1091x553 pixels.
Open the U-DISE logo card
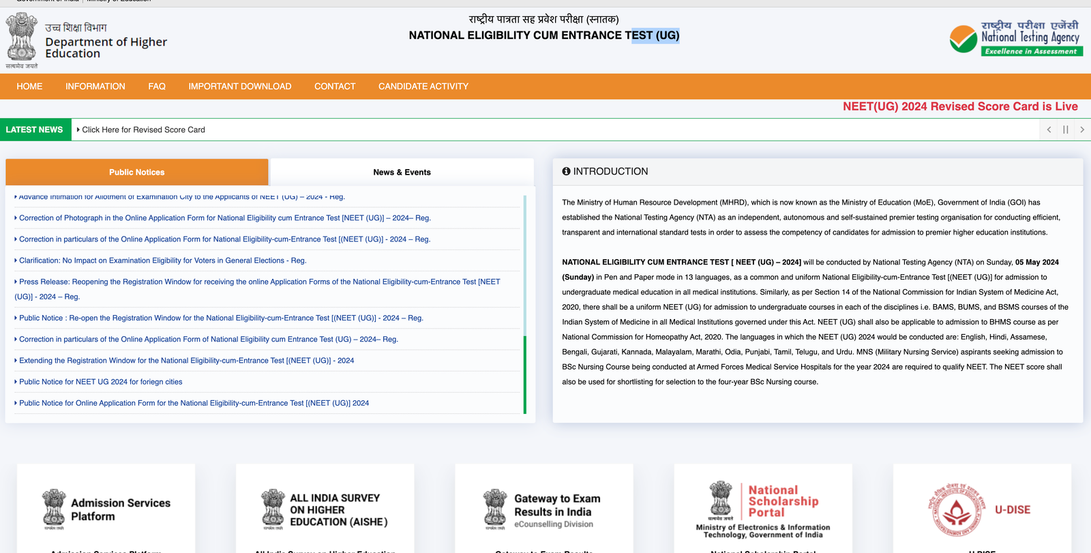click(x=982, y=509)
